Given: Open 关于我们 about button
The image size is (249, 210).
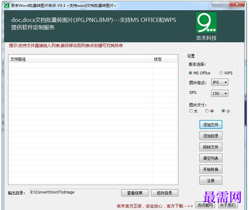Looking at the screenshot, I should 228,205.
